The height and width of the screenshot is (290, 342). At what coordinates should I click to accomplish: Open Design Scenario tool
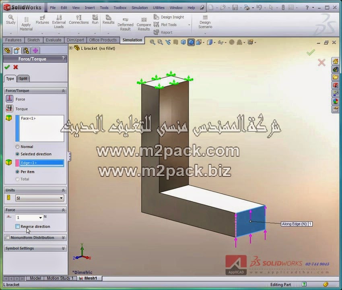tap(205, 22)
